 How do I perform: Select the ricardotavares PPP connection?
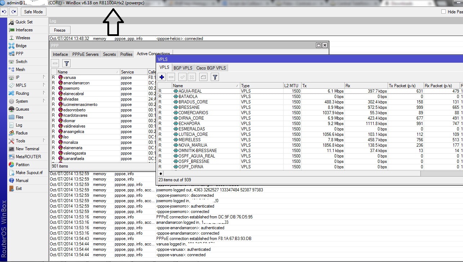[103, 115]
